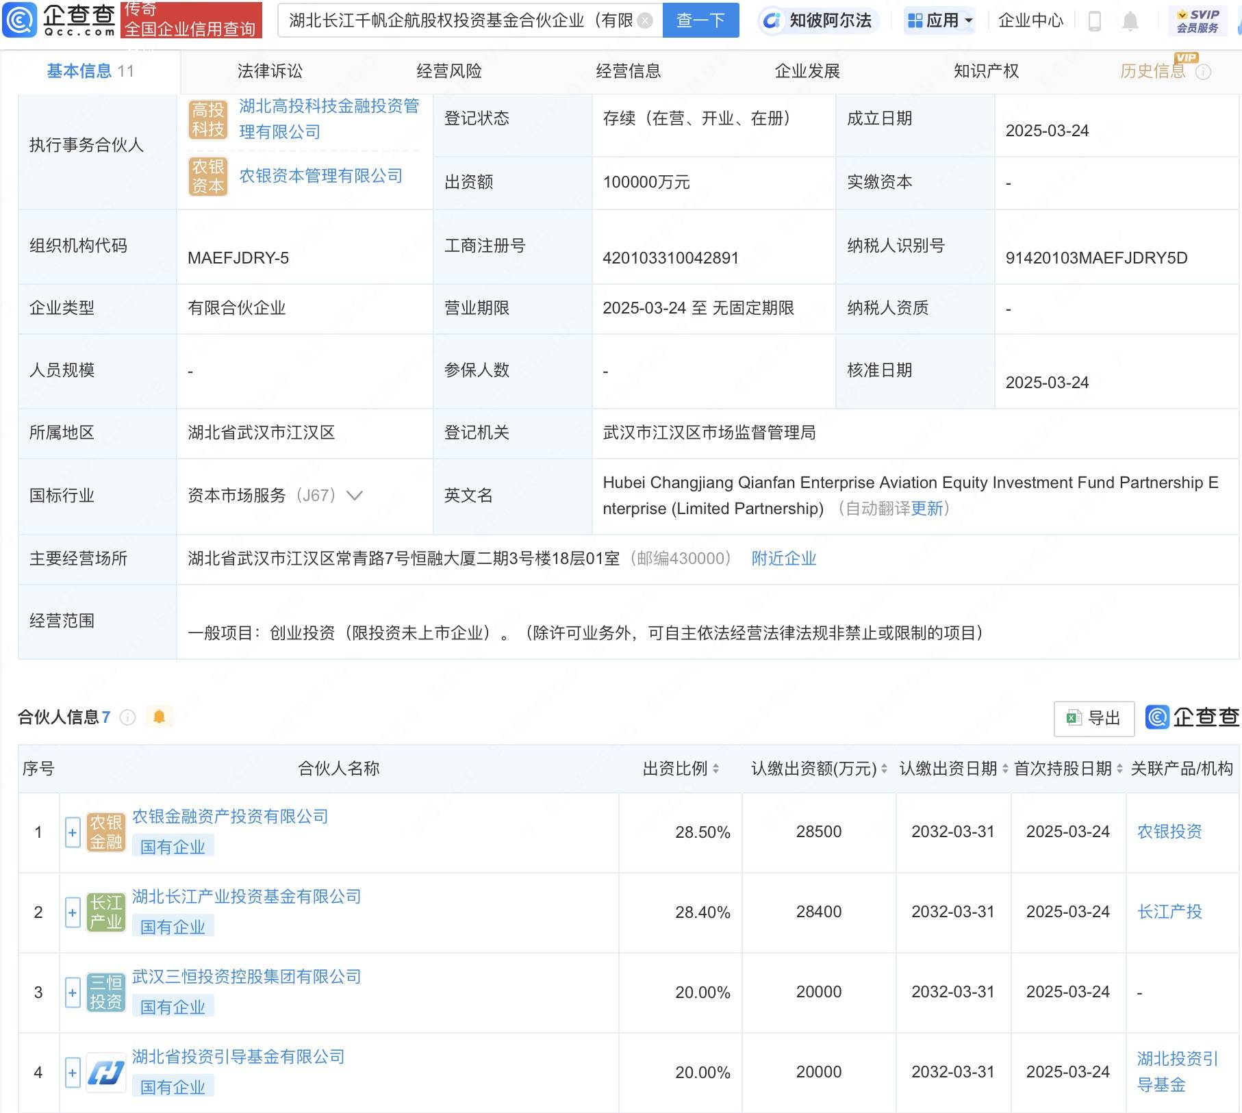Image resolution: width=1242 pixels, height=1113 pixels.
Task: Open the 附近企业 link
Action: pos(783,559)
